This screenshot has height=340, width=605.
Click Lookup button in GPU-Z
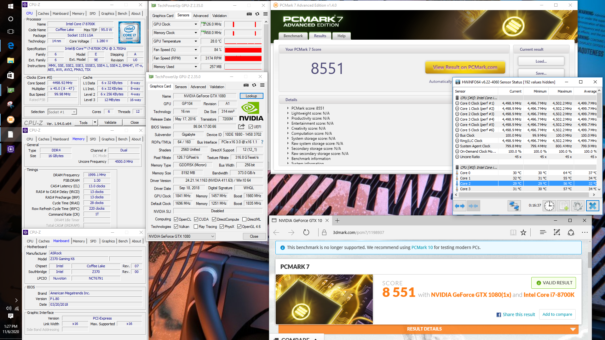tap(251, 96)
